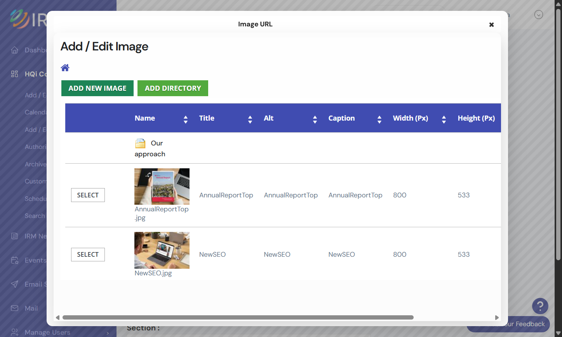Screen dimensions: 562x337
Task: Click width value 800 in AnnualReportTop row
Action: pyautogui.click(x=400, y=195)
